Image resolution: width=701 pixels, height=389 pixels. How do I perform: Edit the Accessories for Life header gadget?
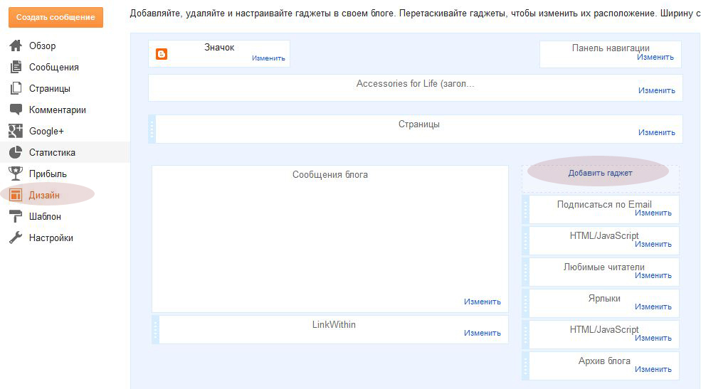click(656, 90)
